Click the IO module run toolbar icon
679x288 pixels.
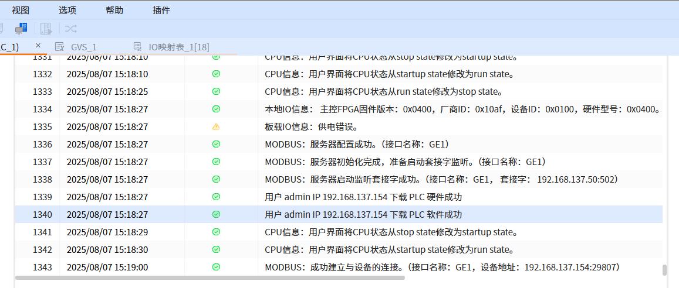(x=46, y=28)
